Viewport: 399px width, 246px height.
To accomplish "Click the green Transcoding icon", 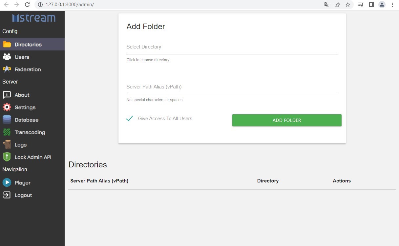I will tap(7, 132).
